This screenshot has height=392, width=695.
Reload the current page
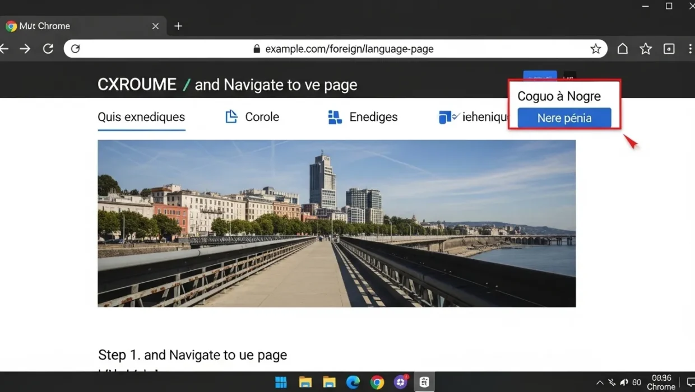(x=48, y=49)
